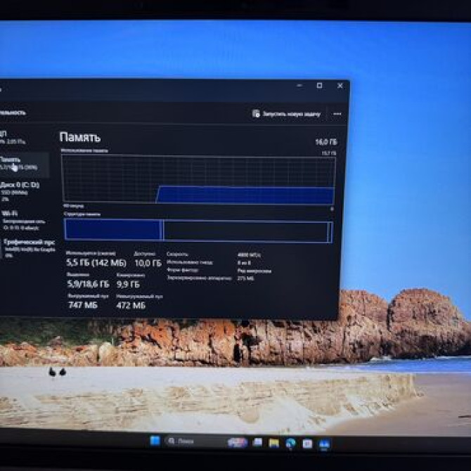Open the Диск 0 (C: D:) performance entry
The height and width of the screenshot is (471, 471).
click(x=20, y=191)
